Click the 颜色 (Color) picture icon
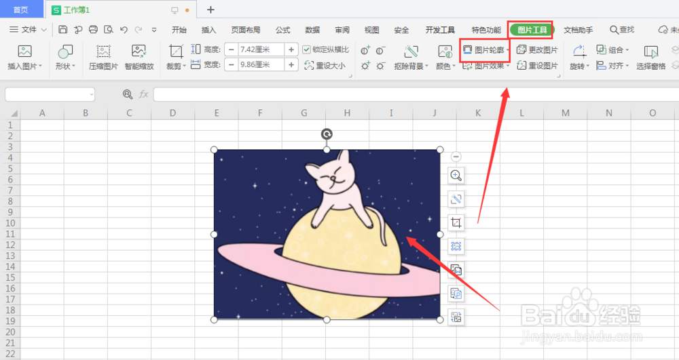679x360 pixels. click(445, 52)
